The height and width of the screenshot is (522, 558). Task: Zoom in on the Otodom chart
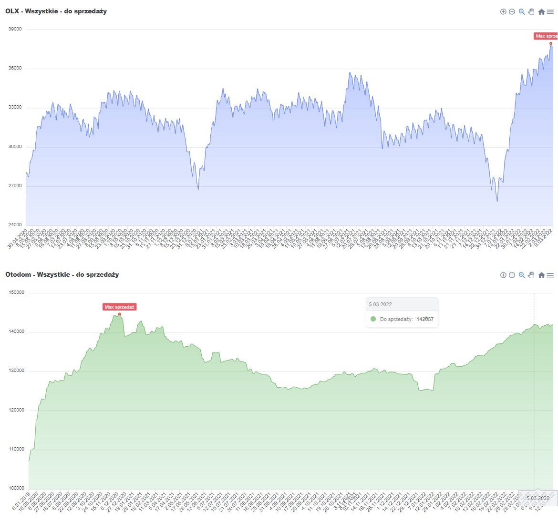(503, 275)
